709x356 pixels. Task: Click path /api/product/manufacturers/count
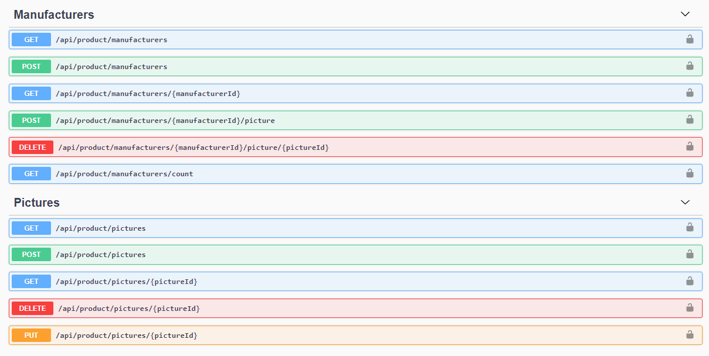pyautogui.click(x=124, y=174)
